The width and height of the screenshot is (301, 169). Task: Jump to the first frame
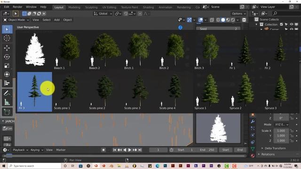coord(114,150)
